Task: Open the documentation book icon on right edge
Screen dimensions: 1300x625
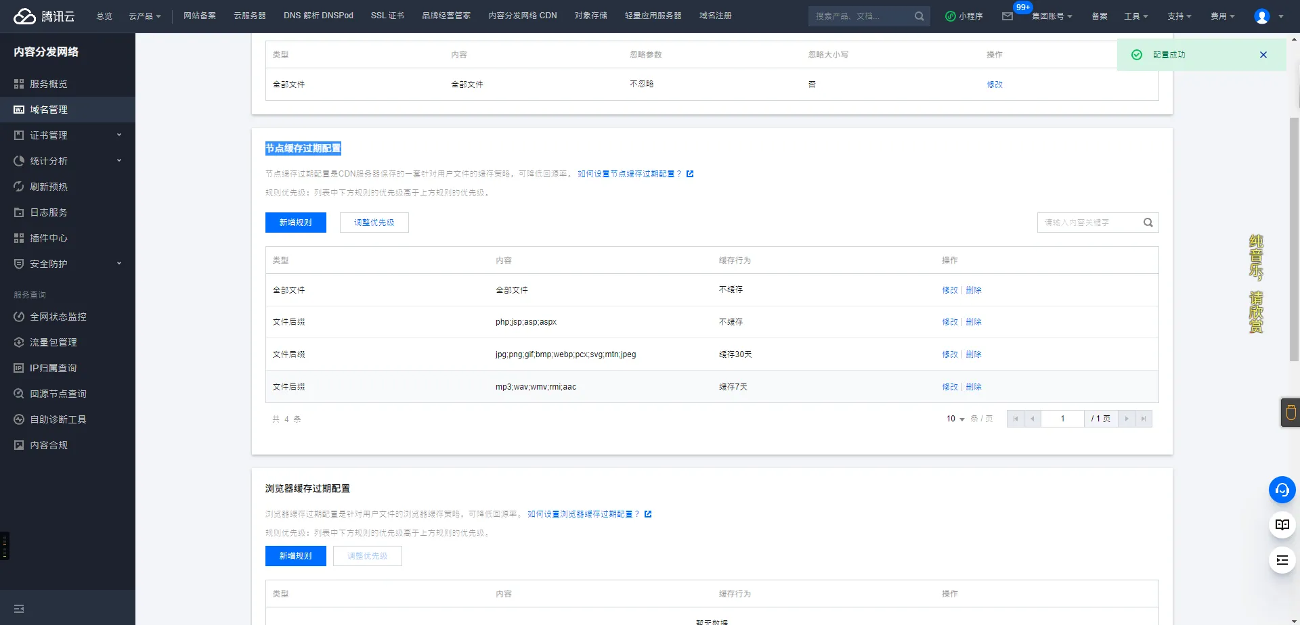Action: coord(1282,524)
